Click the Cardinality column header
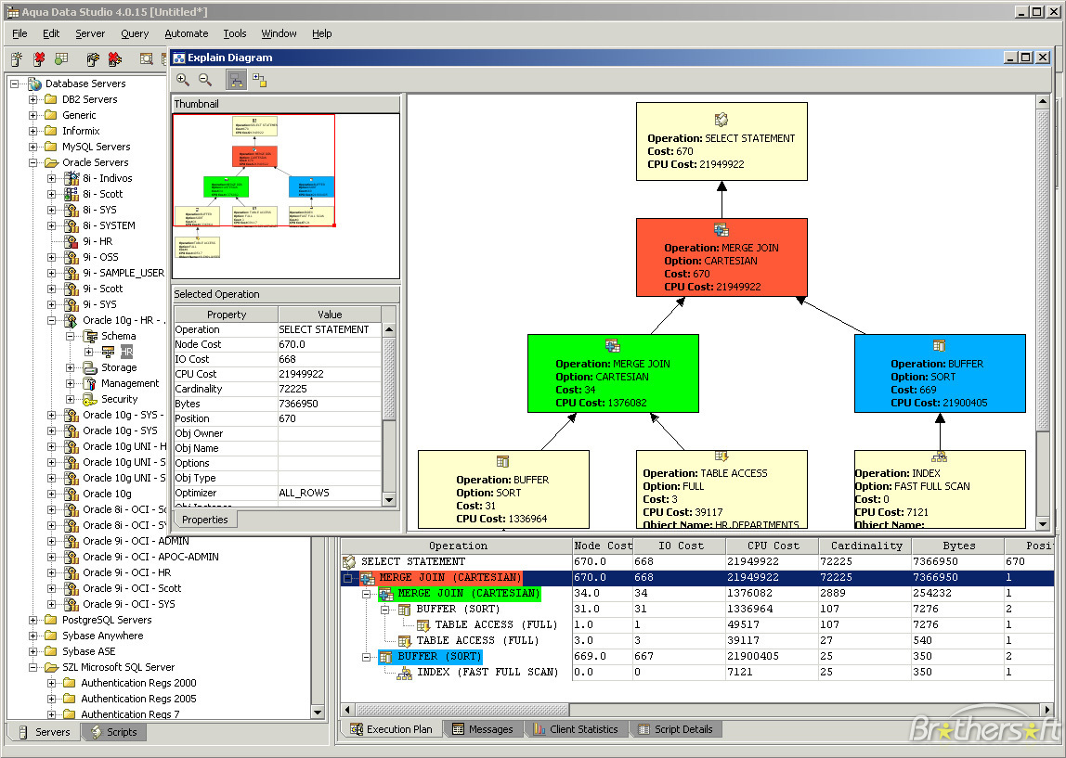 tap(865, 546)
